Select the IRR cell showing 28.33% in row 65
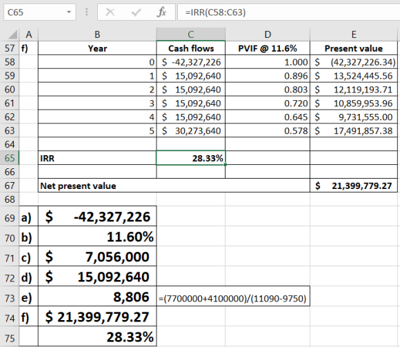 click(x=191, y=158)
